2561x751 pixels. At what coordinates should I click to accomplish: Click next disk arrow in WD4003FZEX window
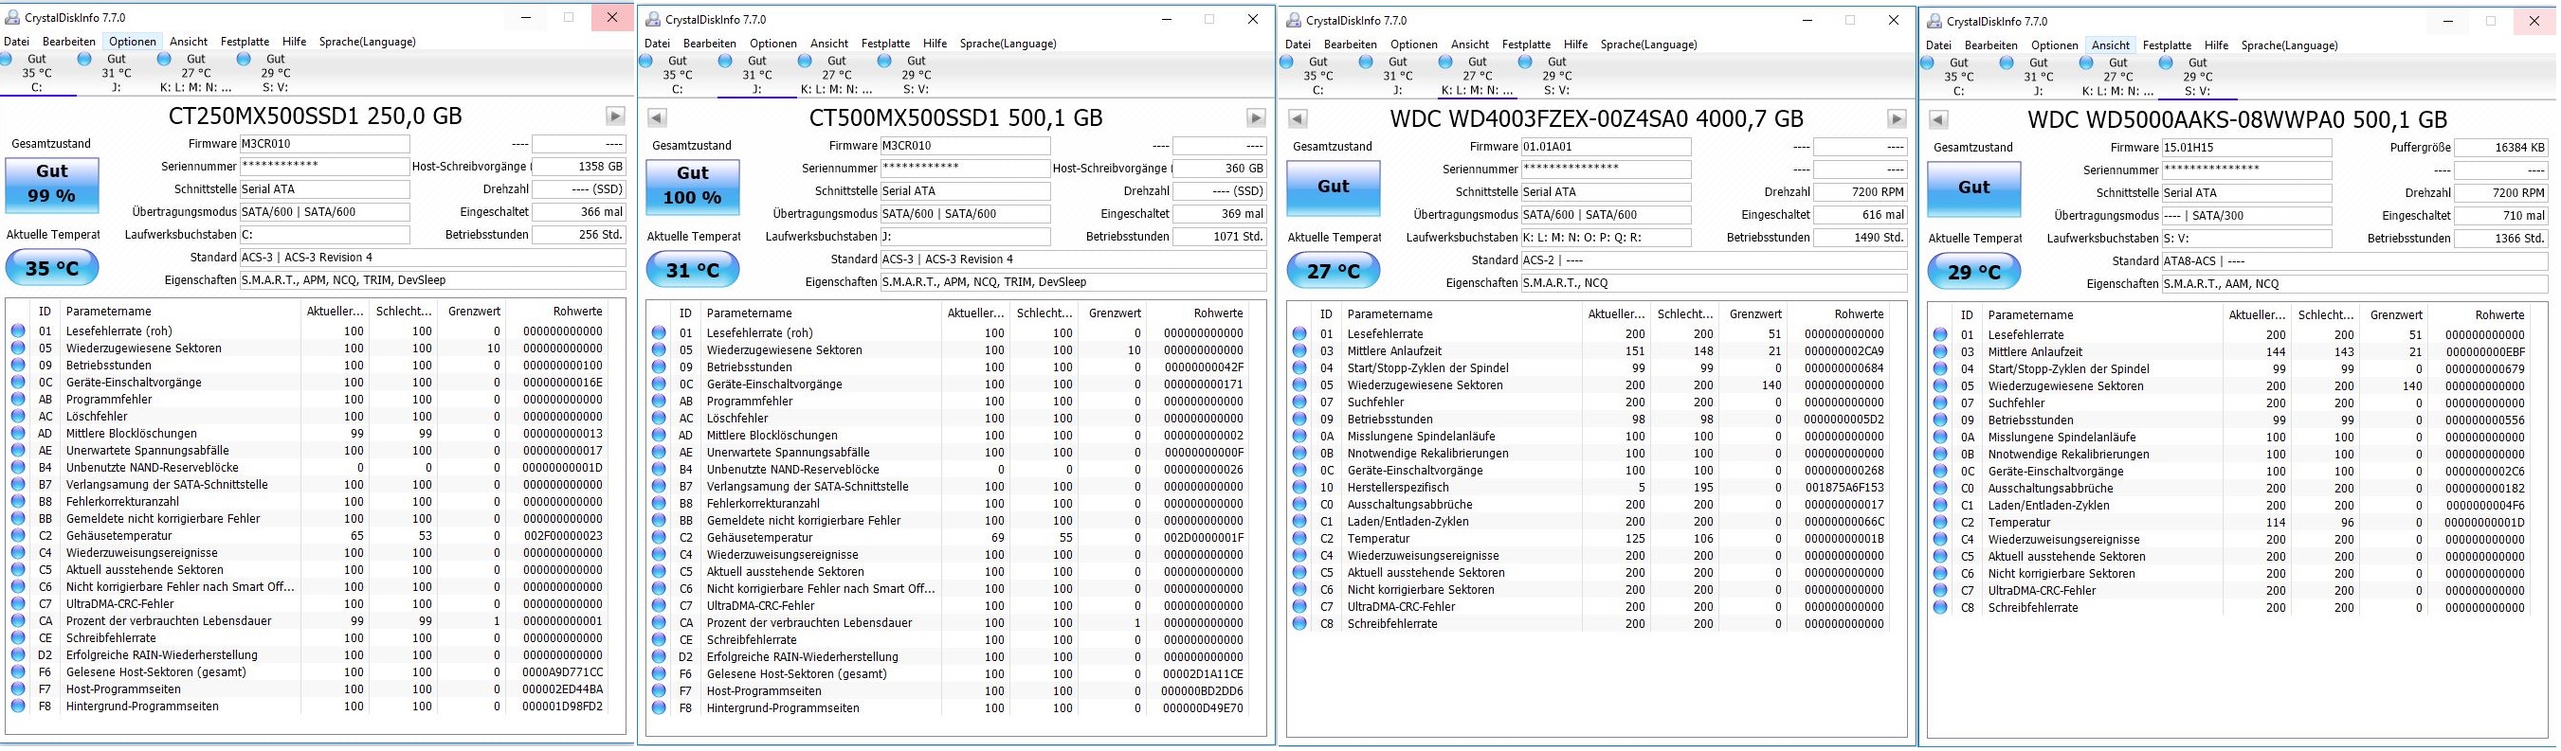click(1896, 119)
